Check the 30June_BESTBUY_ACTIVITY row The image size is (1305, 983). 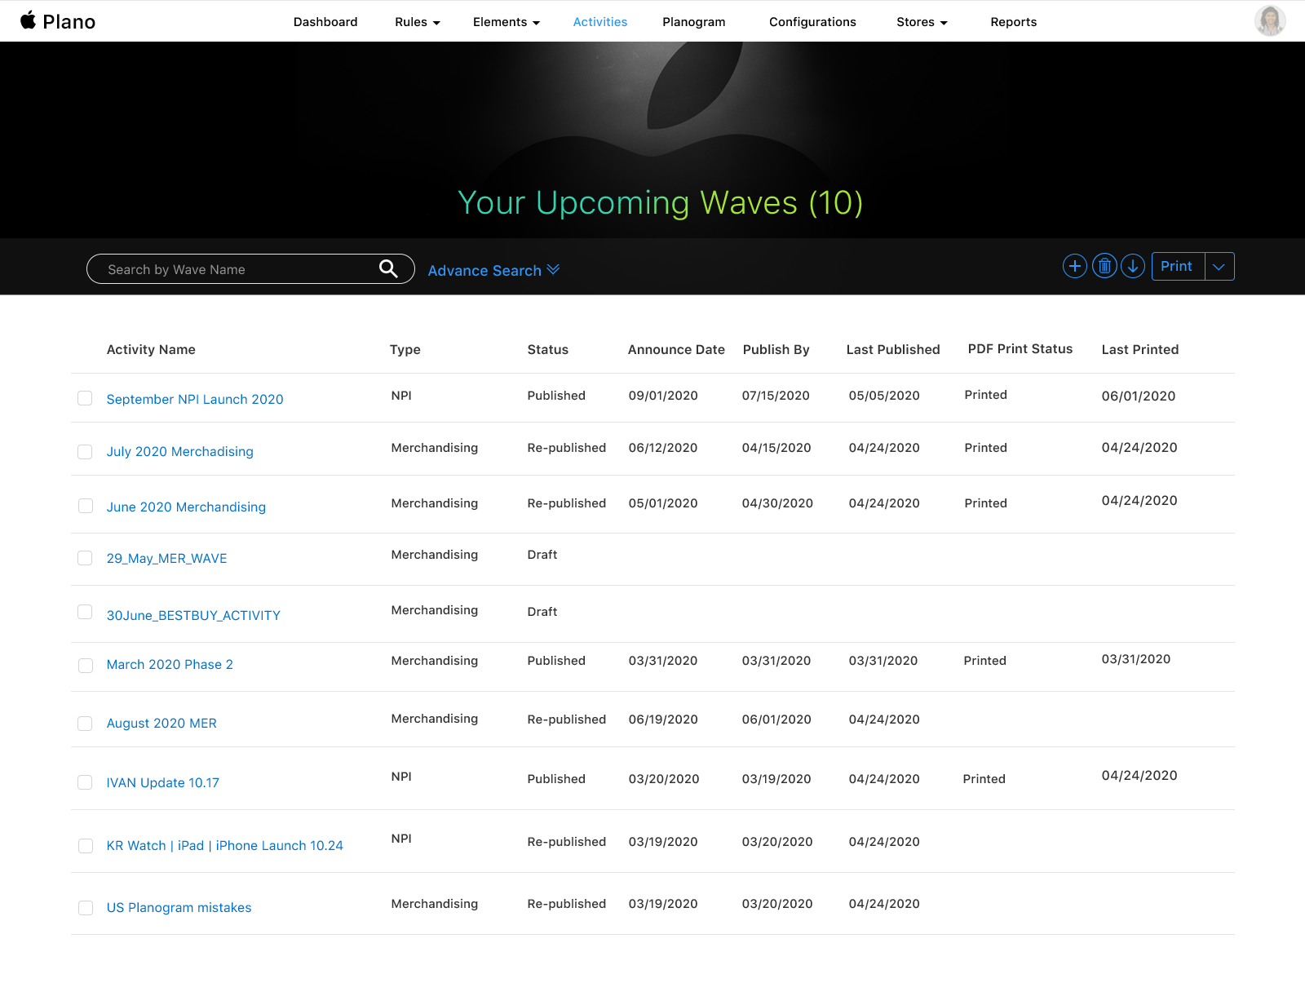[x=85, y=612]
